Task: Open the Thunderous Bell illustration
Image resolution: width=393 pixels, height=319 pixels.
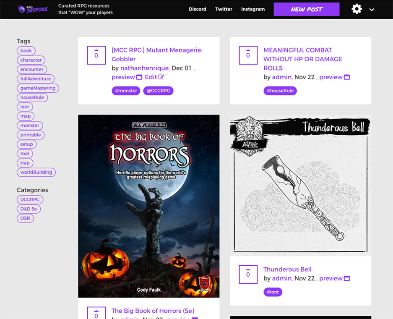Action: click(300, 186)
